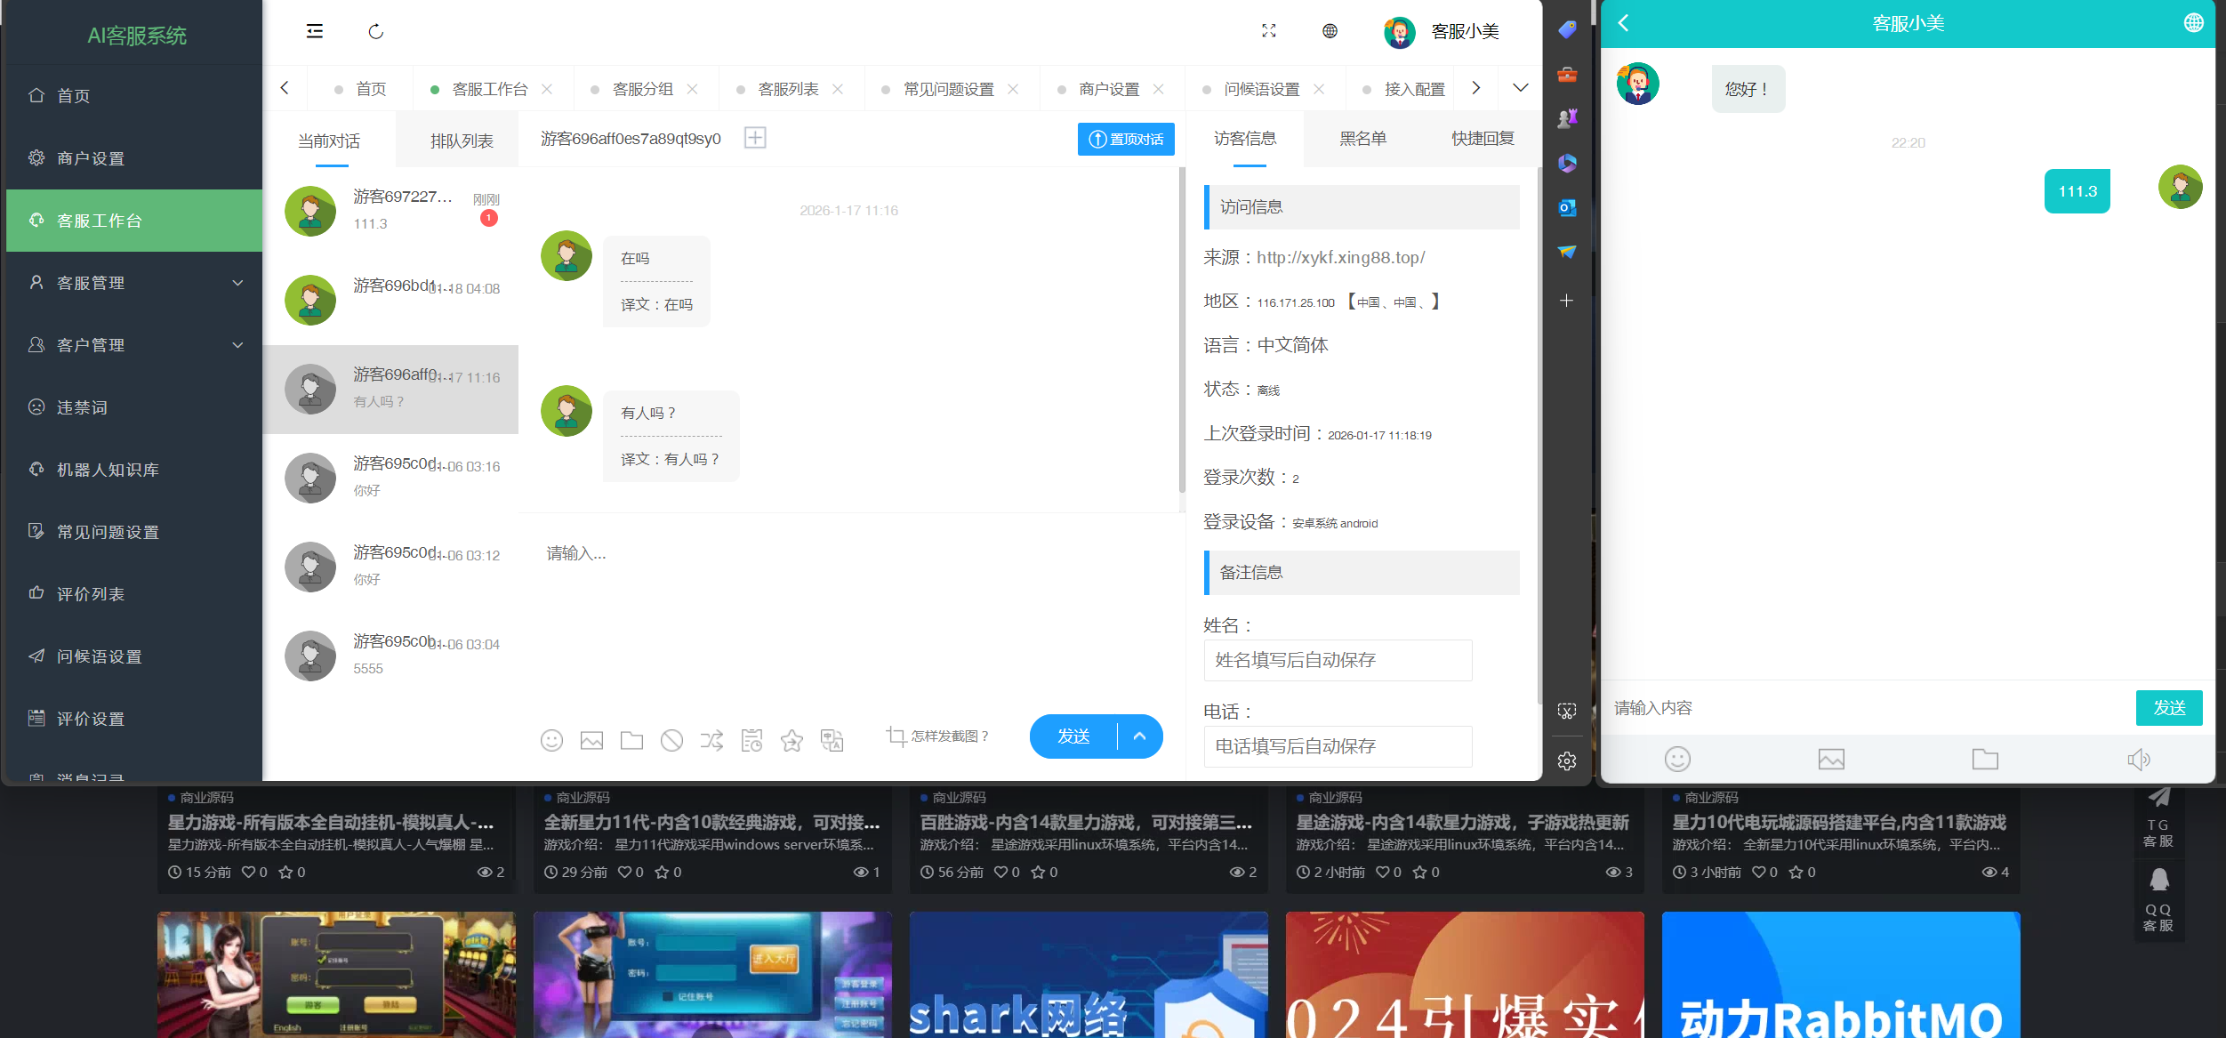Click the globe icon in 客服小美 widget header

pyautogui.click(x=2193, y=23)
